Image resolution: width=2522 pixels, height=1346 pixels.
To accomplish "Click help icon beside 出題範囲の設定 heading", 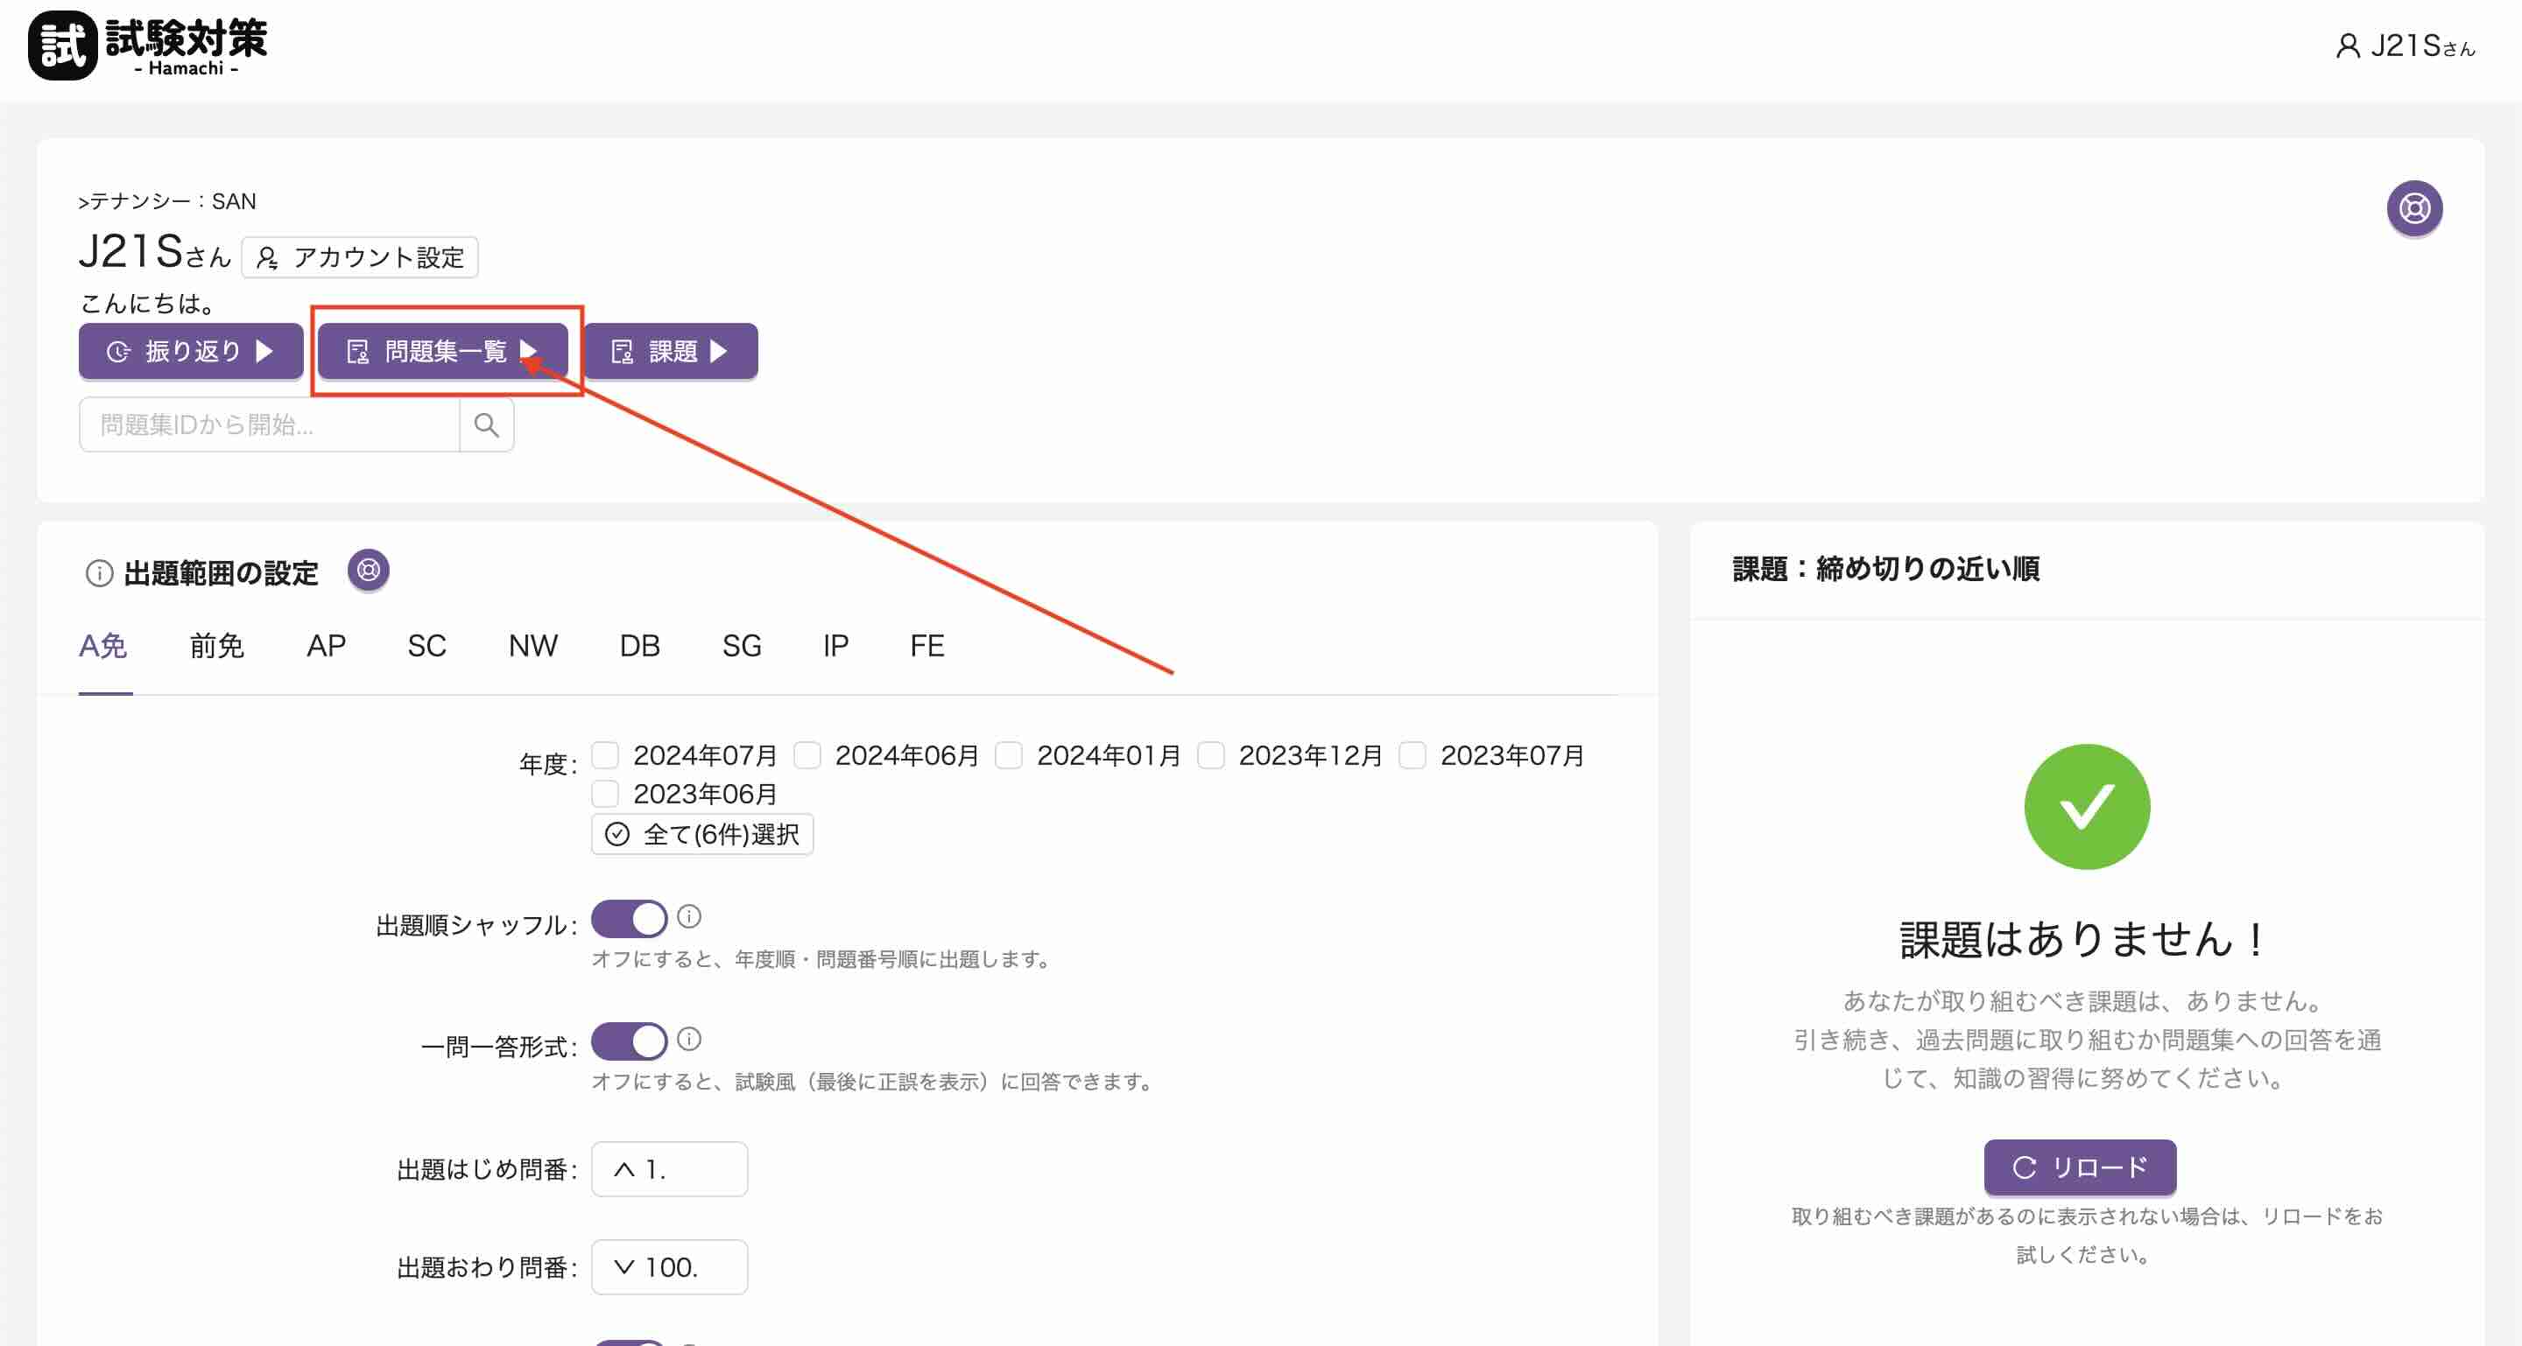I will 368,570.
